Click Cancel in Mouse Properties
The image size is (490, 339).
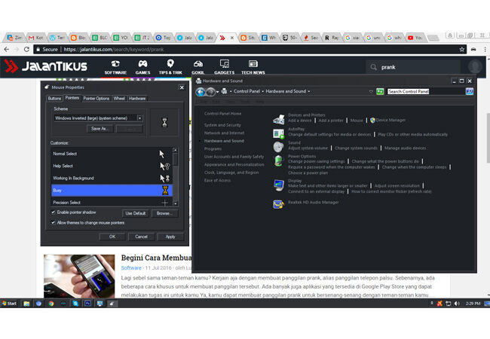click(141, 237)
